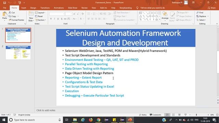Image resolution: width=219 pixels, height=123 pixels.
Task: Toggle bullet list formatting
Action: [89, 14]
